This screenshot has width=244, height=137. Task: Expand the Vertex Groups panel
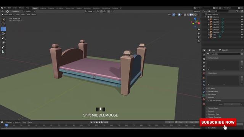tap(213, 58)
